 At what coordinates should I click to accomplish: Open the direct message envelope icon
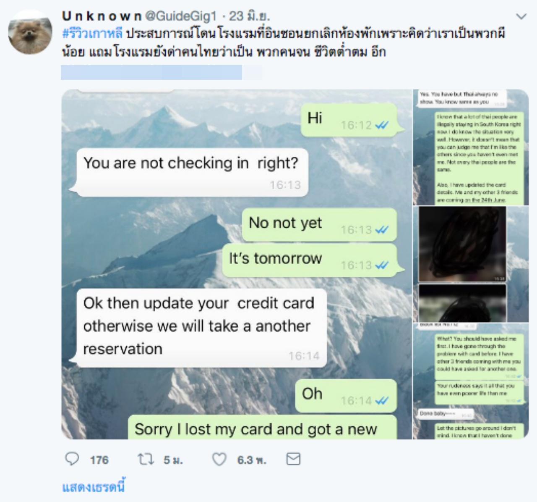(293, 459)
